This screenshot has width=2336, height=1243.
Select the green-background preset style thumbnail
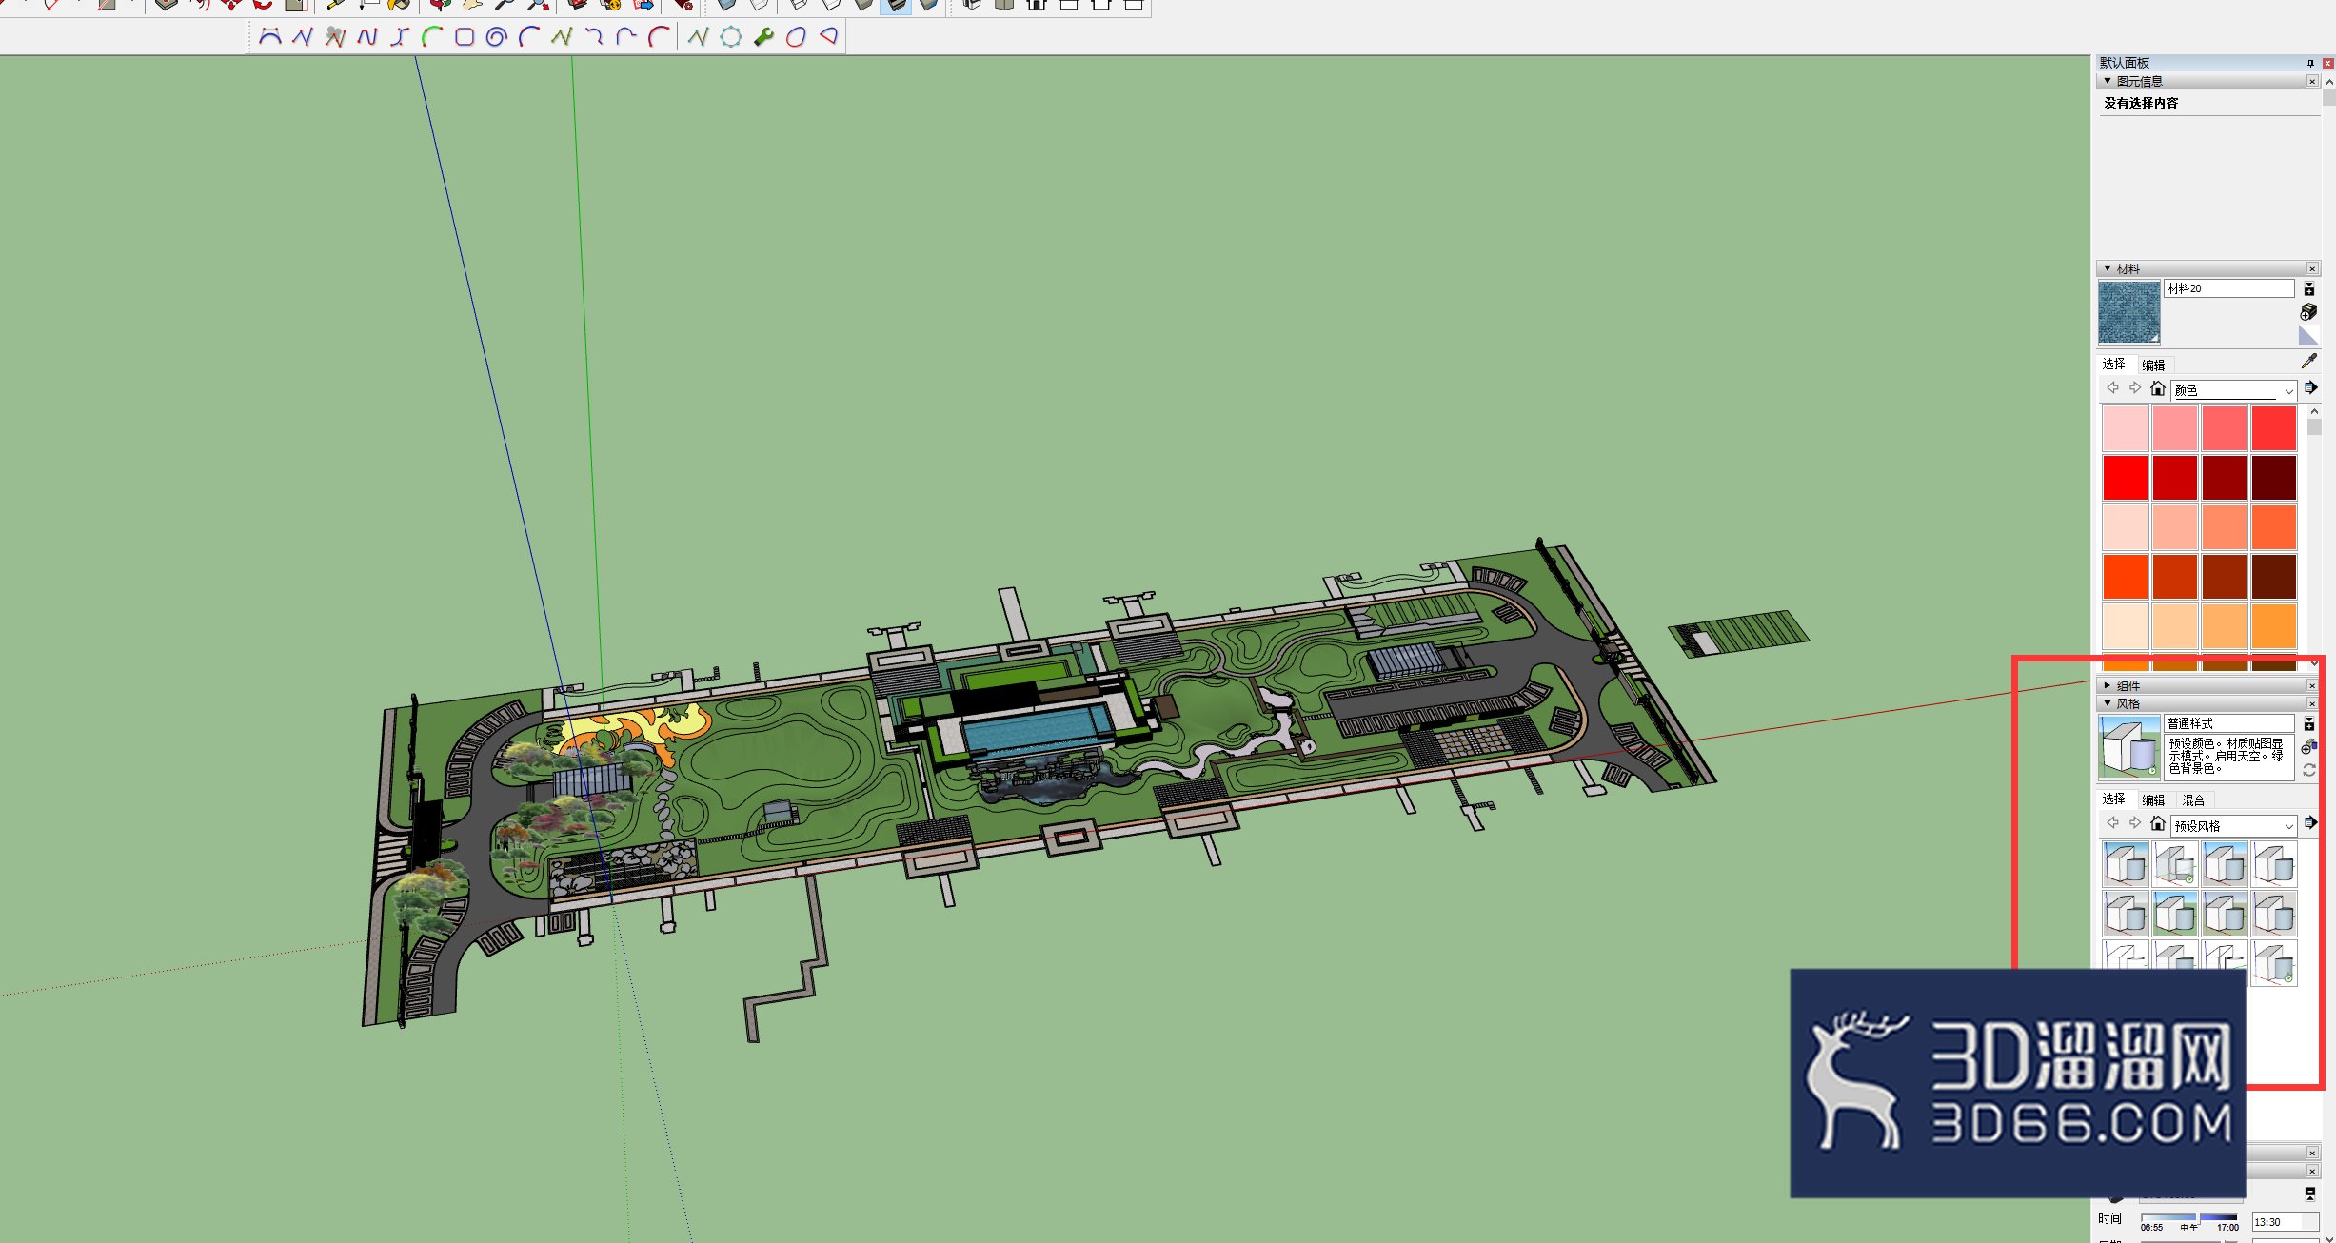click(x=2175, y=914)
